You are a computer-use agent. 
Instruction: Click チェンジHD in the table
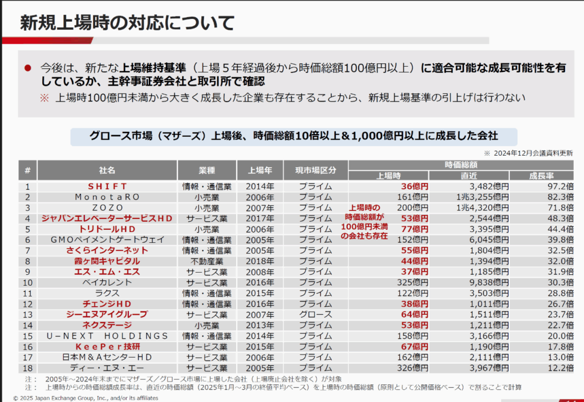(x=108, y=304)
